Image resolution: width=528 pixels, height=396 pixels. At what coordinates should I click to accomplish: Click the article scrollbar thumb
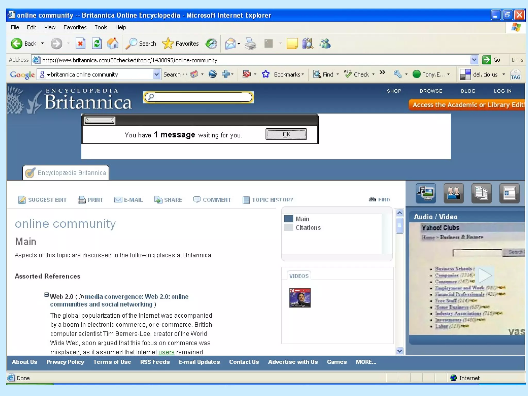tap(400, 225)
